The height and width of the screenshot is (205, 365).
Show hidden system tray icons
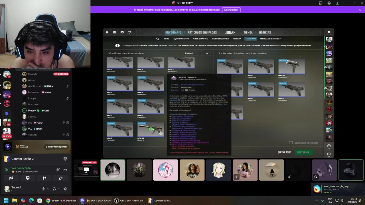316,200
